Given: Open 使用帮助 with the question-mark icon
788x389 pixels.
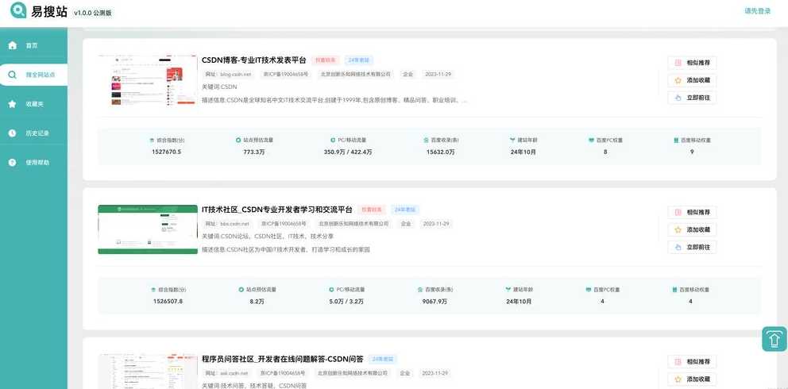Looking at the screenshot, I should tap(13, 163).
